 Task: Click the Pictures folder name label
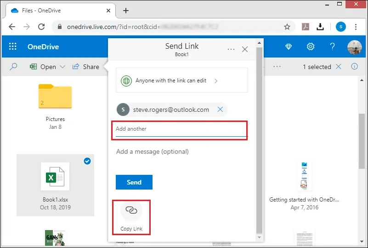coord(56,119)
